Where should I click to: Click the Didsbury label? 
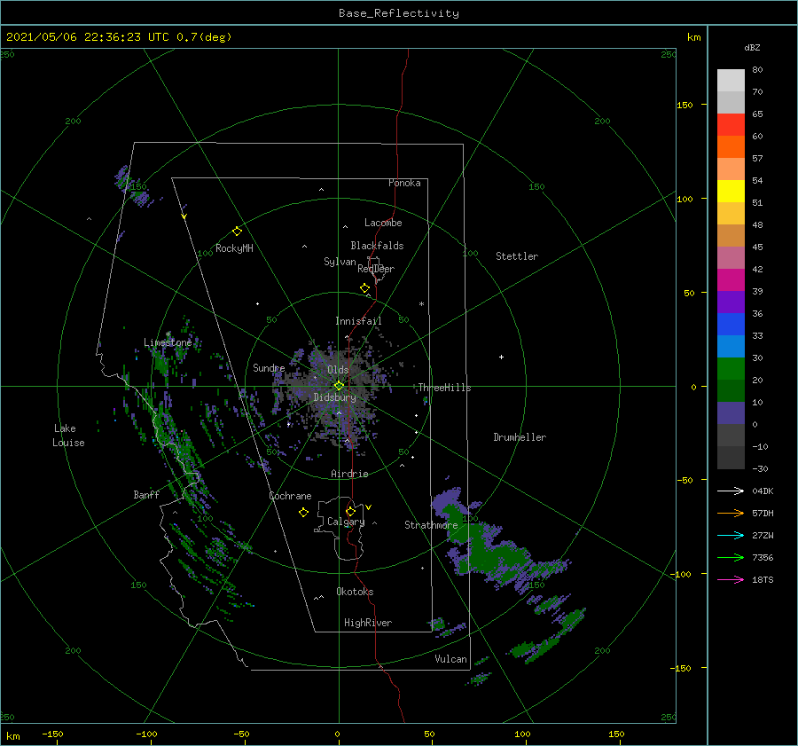(x=334, y=397)
